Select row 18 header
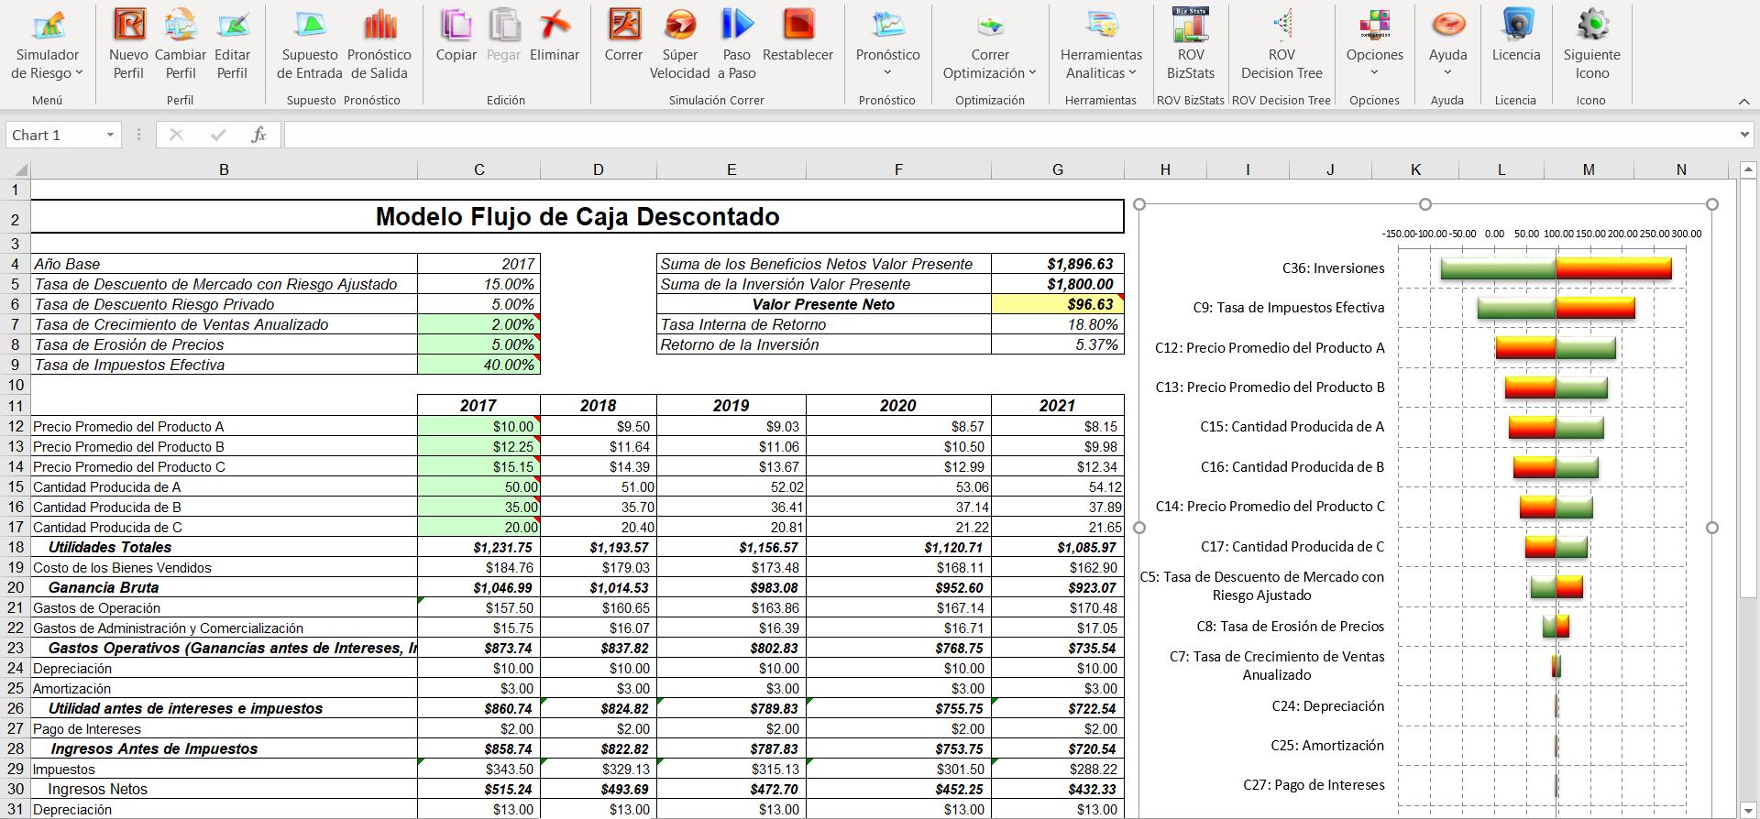 [16, 547]
